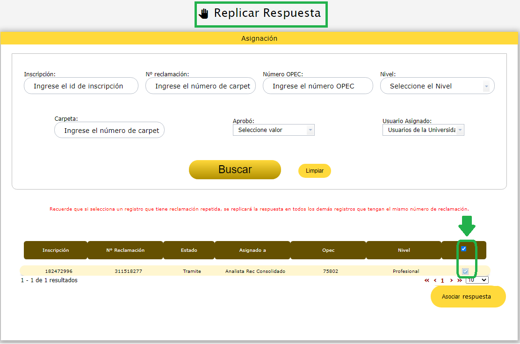Expand the Aprobó value dropdown
Screen dimensions: 520x344
pyautogui.click(x=274, y=130)
